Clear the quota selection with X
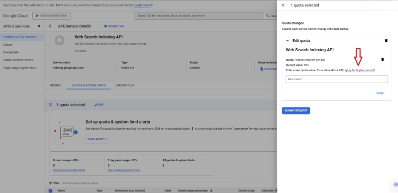Screen dimensions: 398x193 pos(50,104)
